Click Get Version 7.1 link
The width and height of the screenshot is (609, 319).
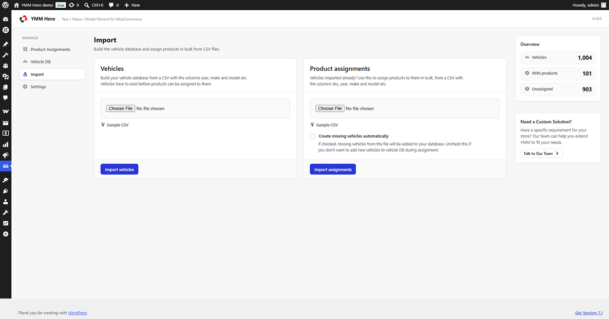pos(589,313)
